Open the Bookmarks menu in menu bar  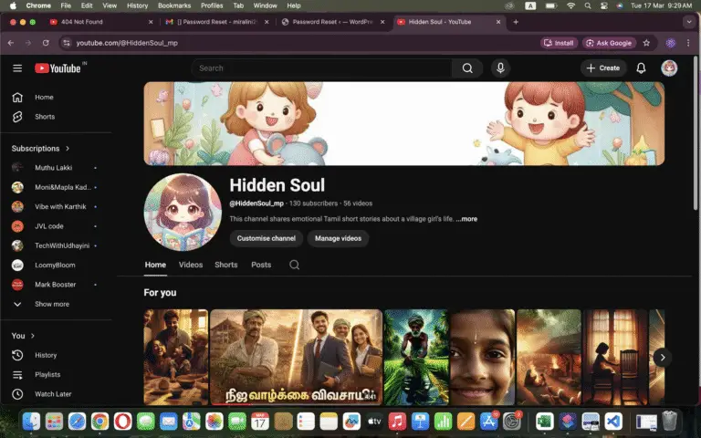tap(174, 5)
